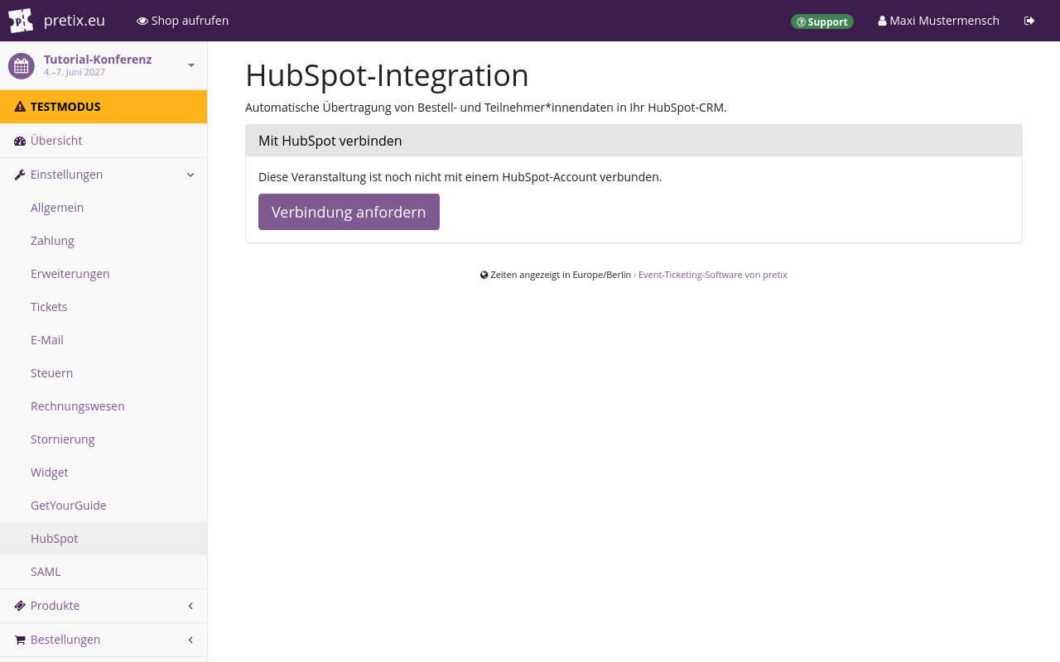
Task: Click the Tutorial-Konferenz event name
Action: (x=98, y=60)
